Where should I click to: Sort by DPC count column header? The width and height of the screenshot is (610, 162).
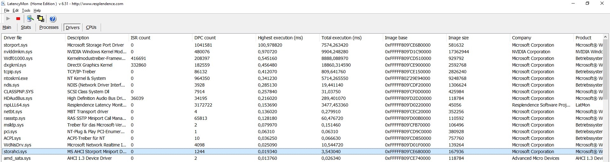[x=205, y=38]
